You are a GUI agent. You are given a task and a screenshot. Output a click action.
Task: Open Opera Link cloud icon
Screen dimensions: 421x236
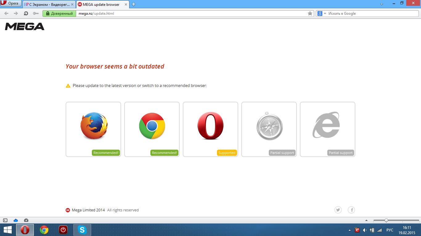click(x=16, y=220)
